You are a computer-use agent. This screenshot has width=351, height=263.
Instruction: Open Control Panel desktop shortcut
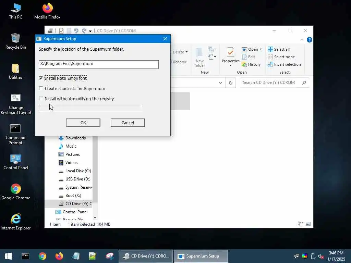[16, 162]
